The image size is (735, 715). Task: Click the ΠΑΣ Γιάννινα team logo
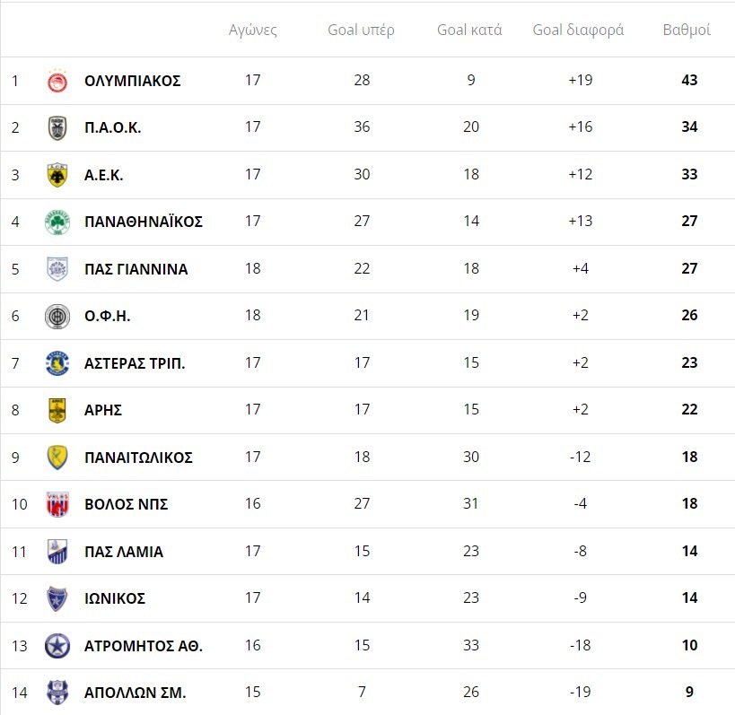[57, 269]
